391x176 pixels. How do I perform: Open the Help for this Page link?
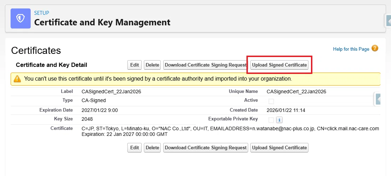coord(351,49)
